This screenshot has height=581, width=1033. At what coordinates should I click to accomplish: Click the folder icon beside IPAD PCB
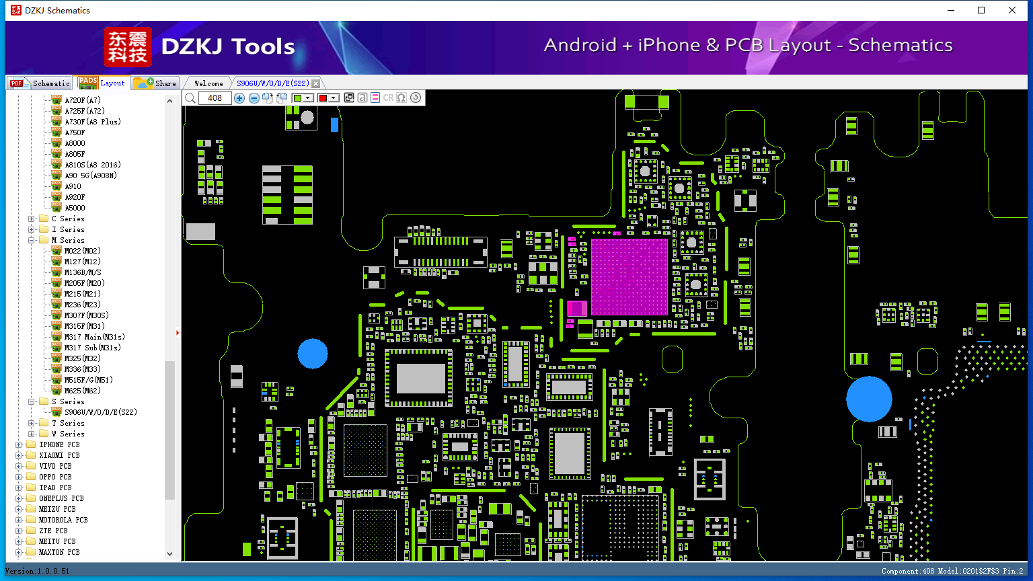click(x=31, y=488)
